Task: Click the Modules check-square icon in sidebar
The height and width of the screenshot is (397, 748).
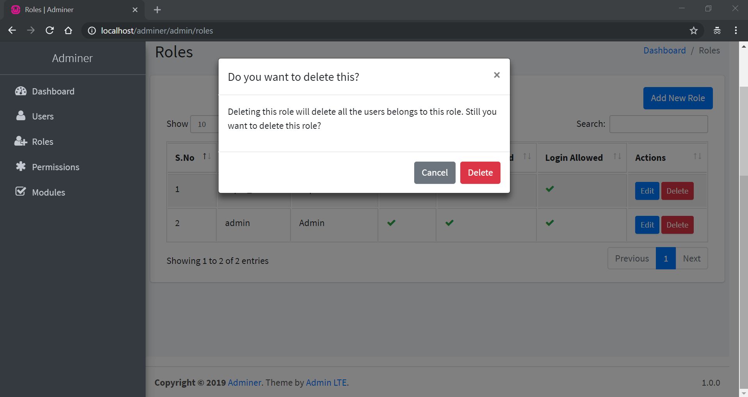Action: 21,192
